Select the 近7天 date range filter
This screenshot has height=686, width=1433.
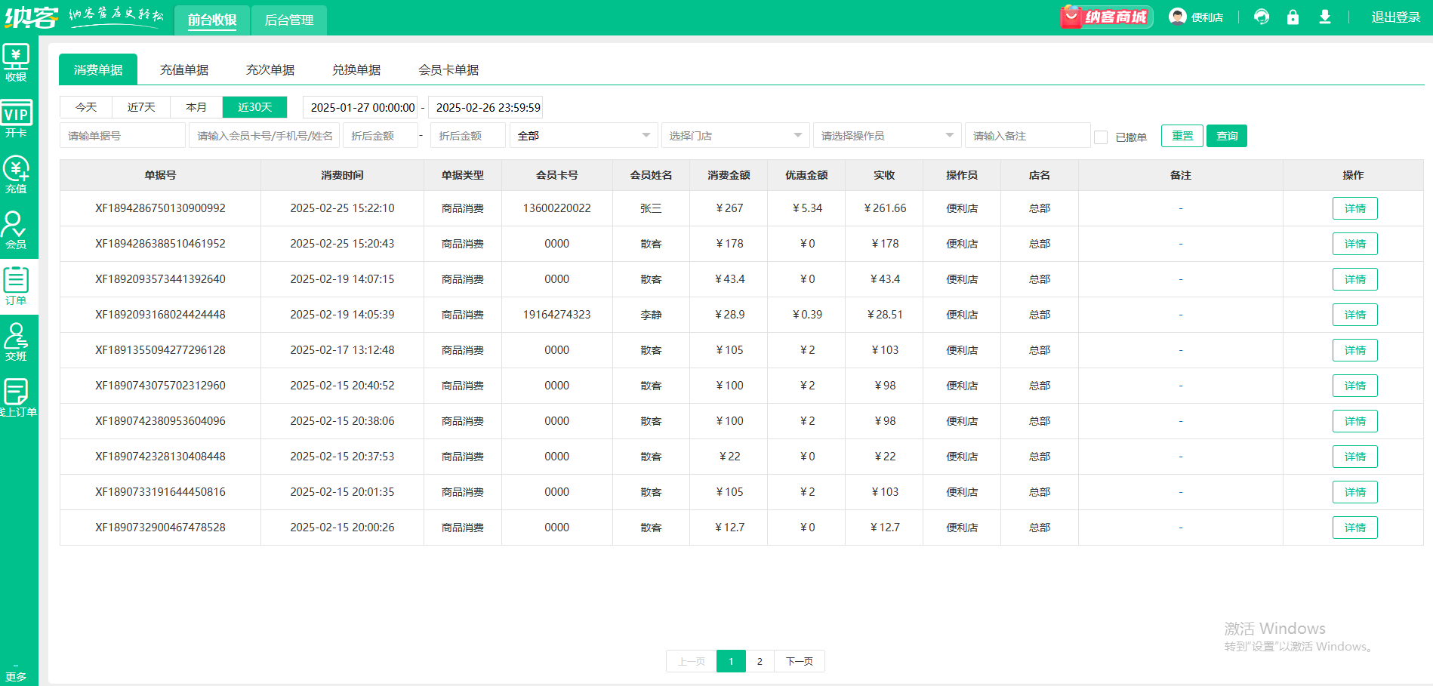click(141, 107)
